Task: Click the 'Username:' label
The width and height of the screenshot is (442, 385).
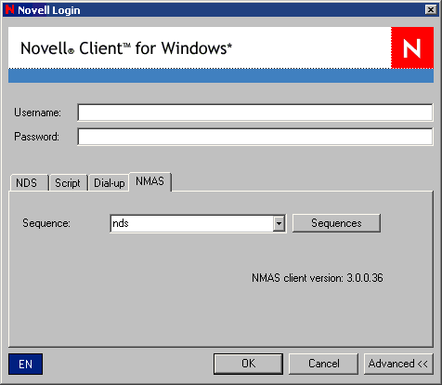Action: tap(37, 113)
